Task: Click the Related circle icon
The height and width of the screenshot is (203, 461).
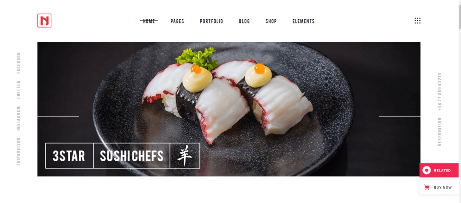Action: 426,171
